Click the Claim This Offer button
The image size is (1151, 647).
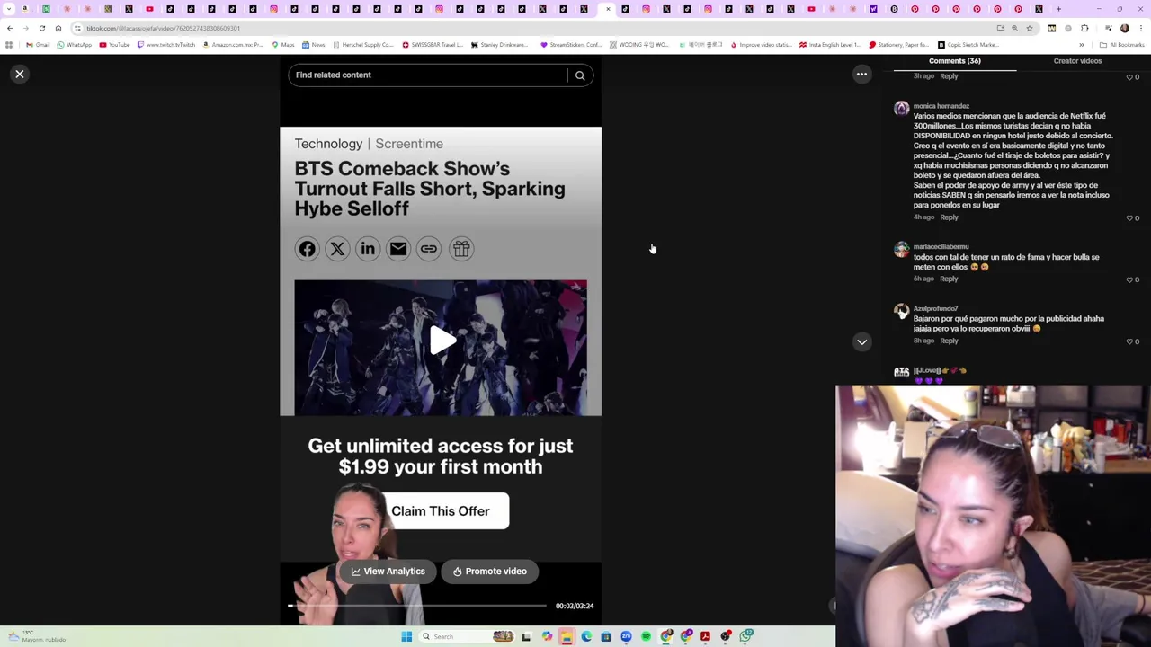(x=441, y=510)
